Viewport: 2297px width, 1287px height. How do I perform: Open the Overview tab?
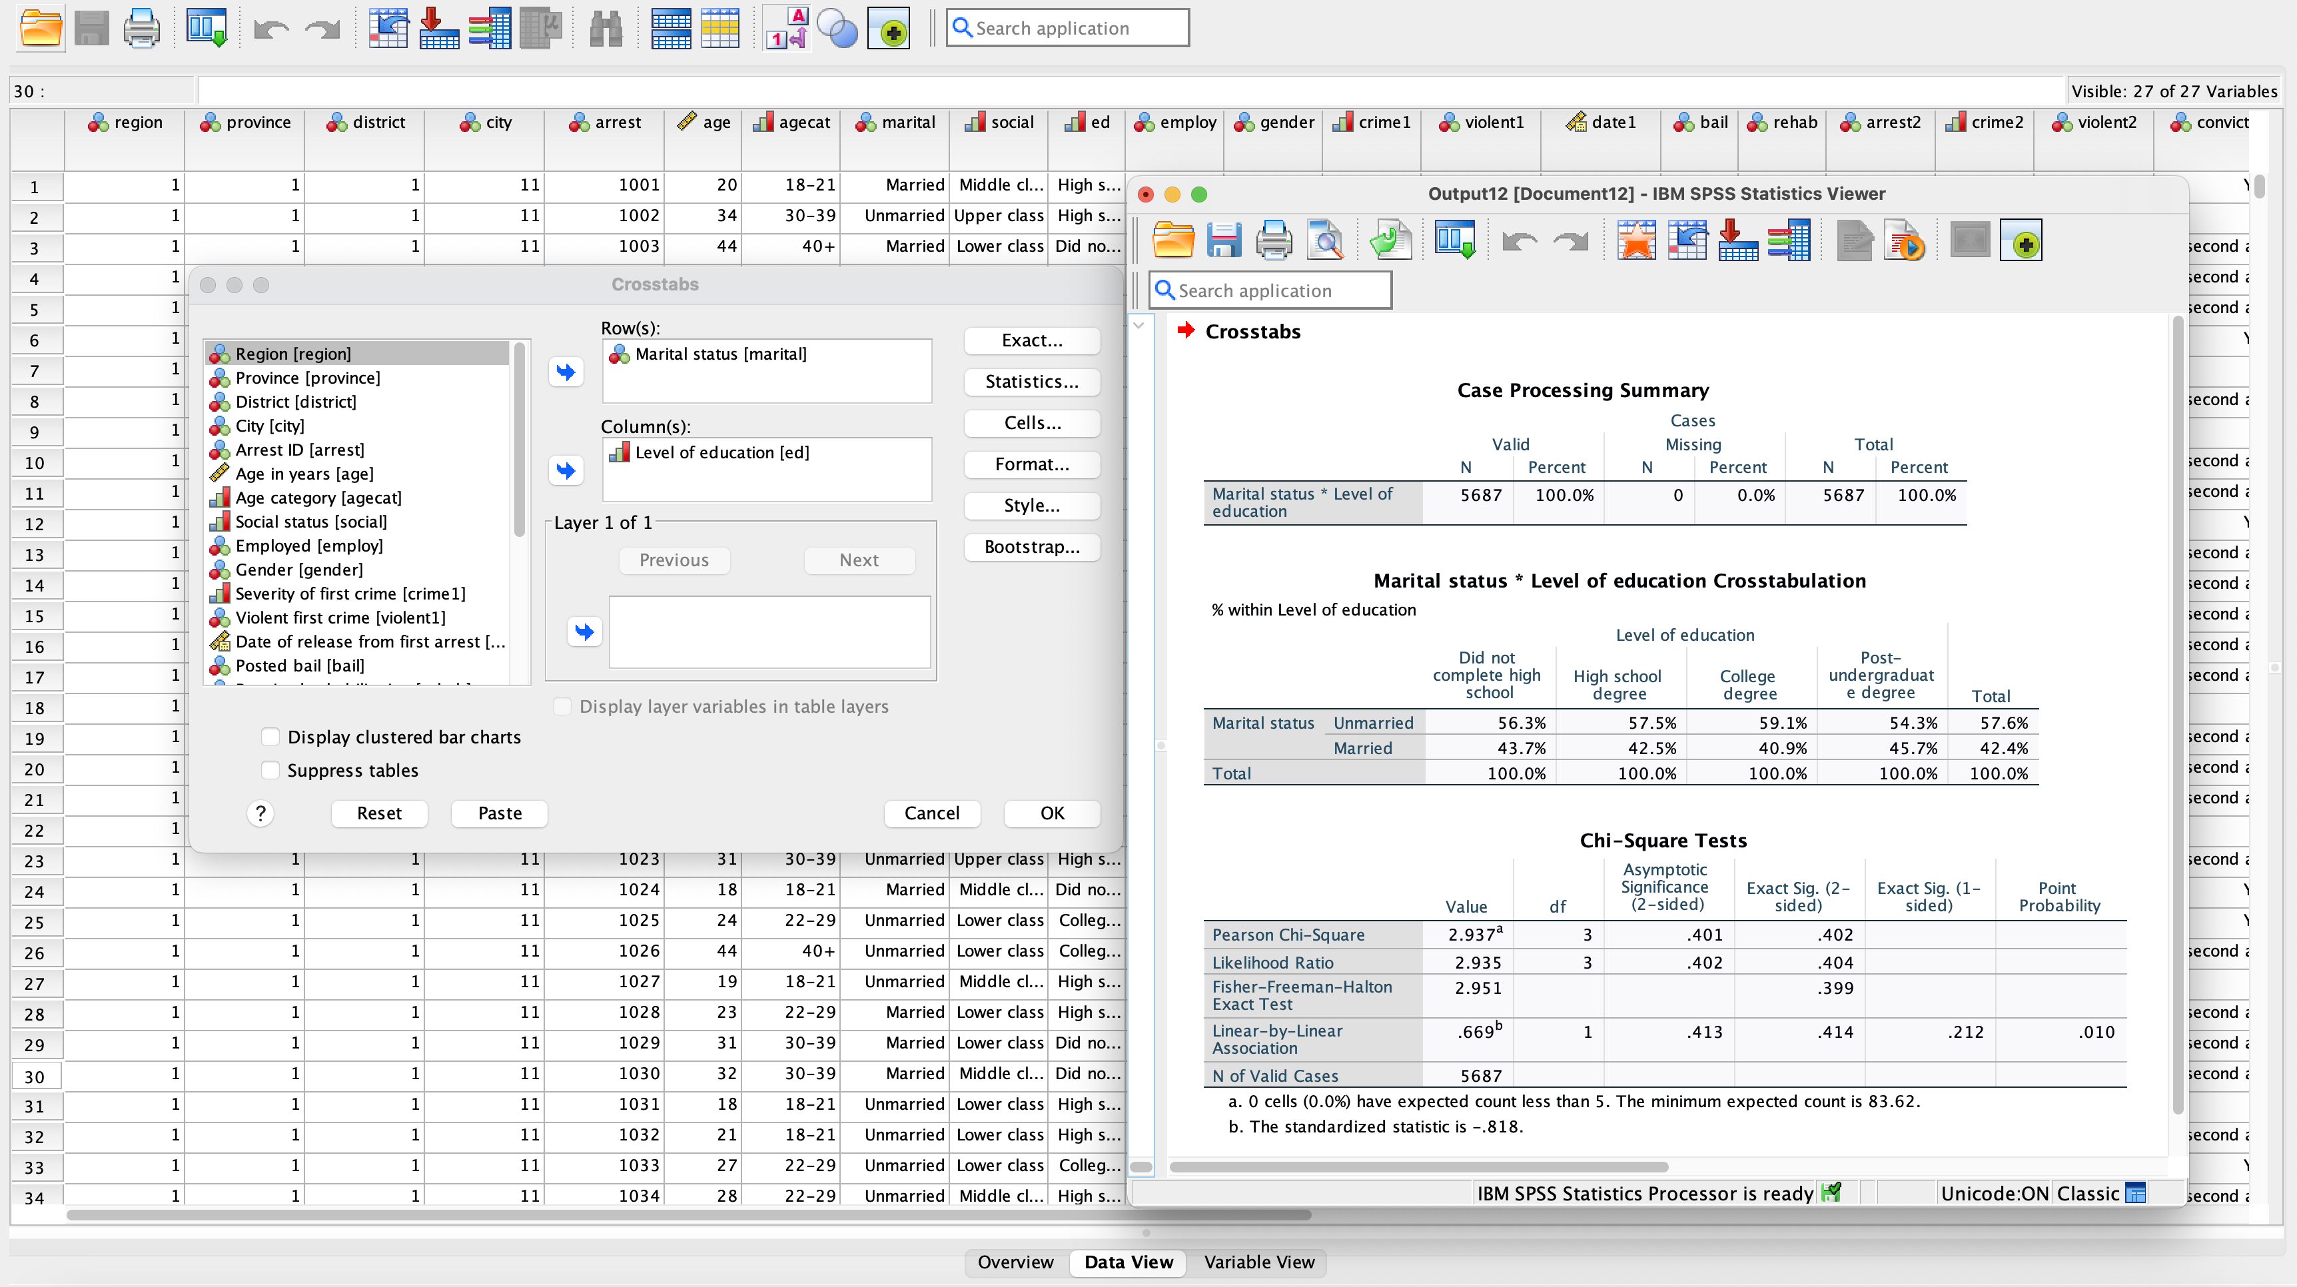click(x=1015, y=1262)
